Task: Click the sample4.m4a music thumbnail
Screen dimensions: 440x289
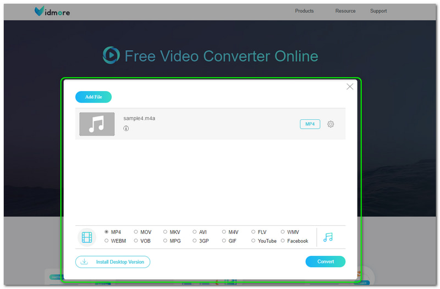Action: point(97,124)
